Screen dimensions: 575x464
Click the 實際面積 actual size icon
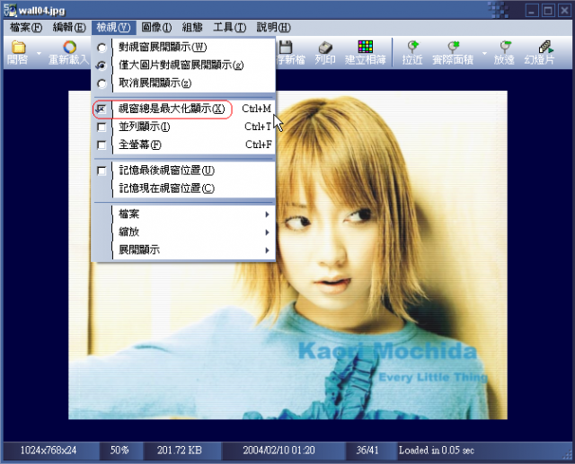[453, 48]
